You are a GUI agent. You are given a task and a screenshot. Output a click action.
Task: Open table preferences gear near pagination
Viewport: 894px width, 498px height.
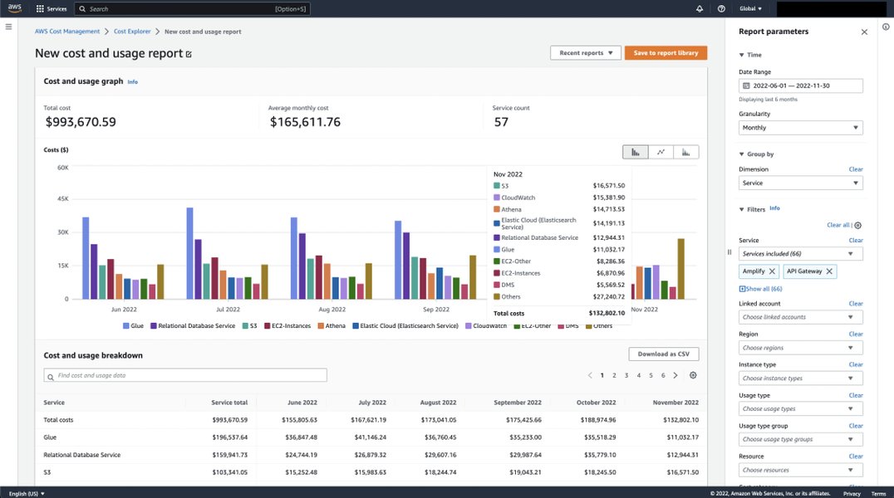pyautogui.click(x=693, y=374)
